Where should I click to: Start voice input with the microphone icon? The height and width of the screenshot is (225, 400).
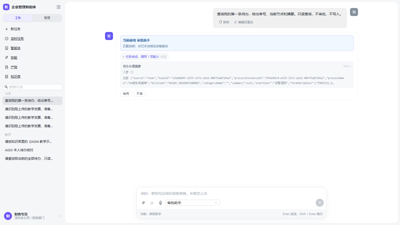160,203
